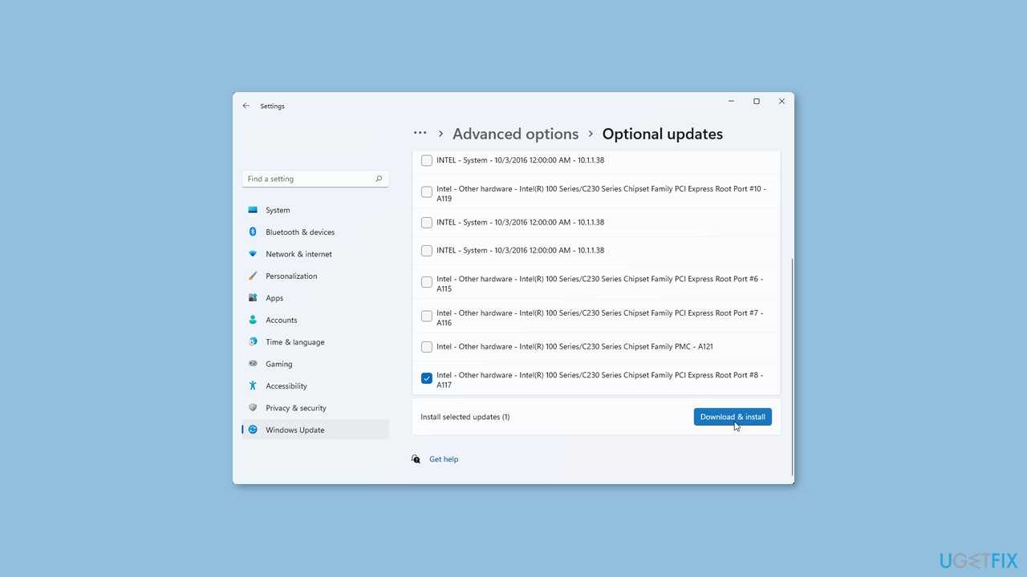1027x577 pixels.
Task: Click the Bluetooth & devices icon
Action: pyautogui.click(x=253, y=232)
